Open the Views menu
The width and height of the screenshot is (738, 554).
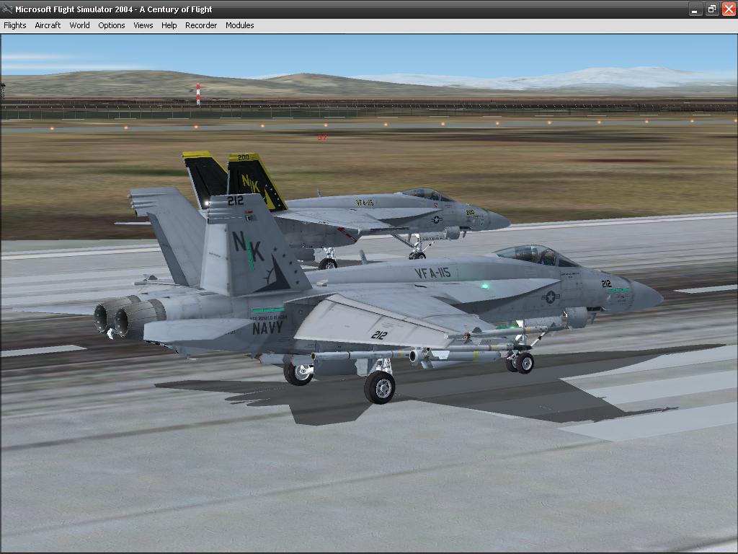[143, 25]
